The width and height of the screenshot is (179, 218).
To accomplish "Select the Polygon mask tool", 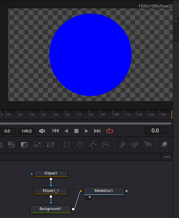I will [x=93, y=145].
